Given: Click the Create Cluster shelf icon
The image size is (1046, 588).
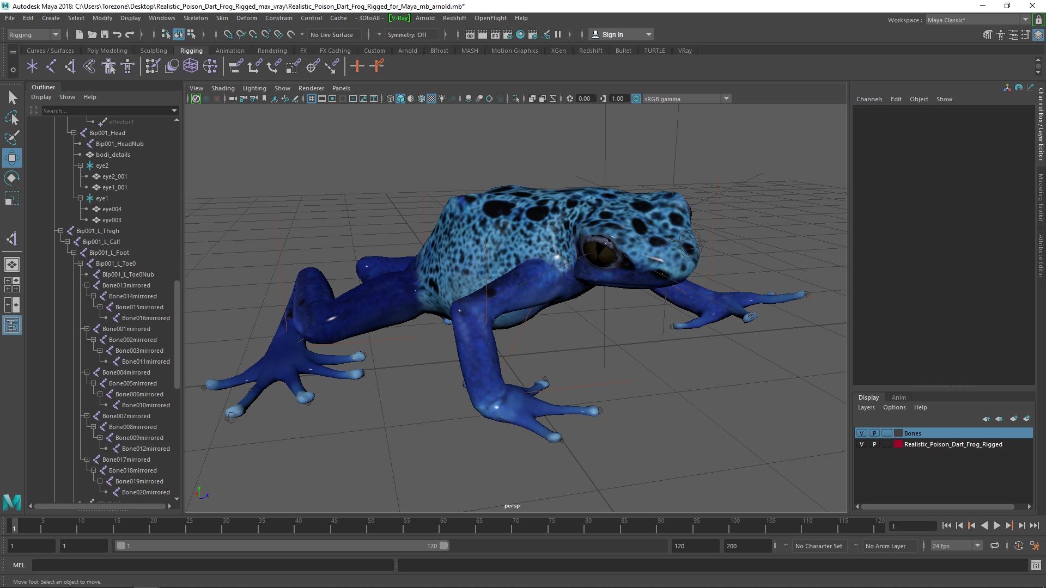Looking at the screenshot, I should [x=210, y=66].
